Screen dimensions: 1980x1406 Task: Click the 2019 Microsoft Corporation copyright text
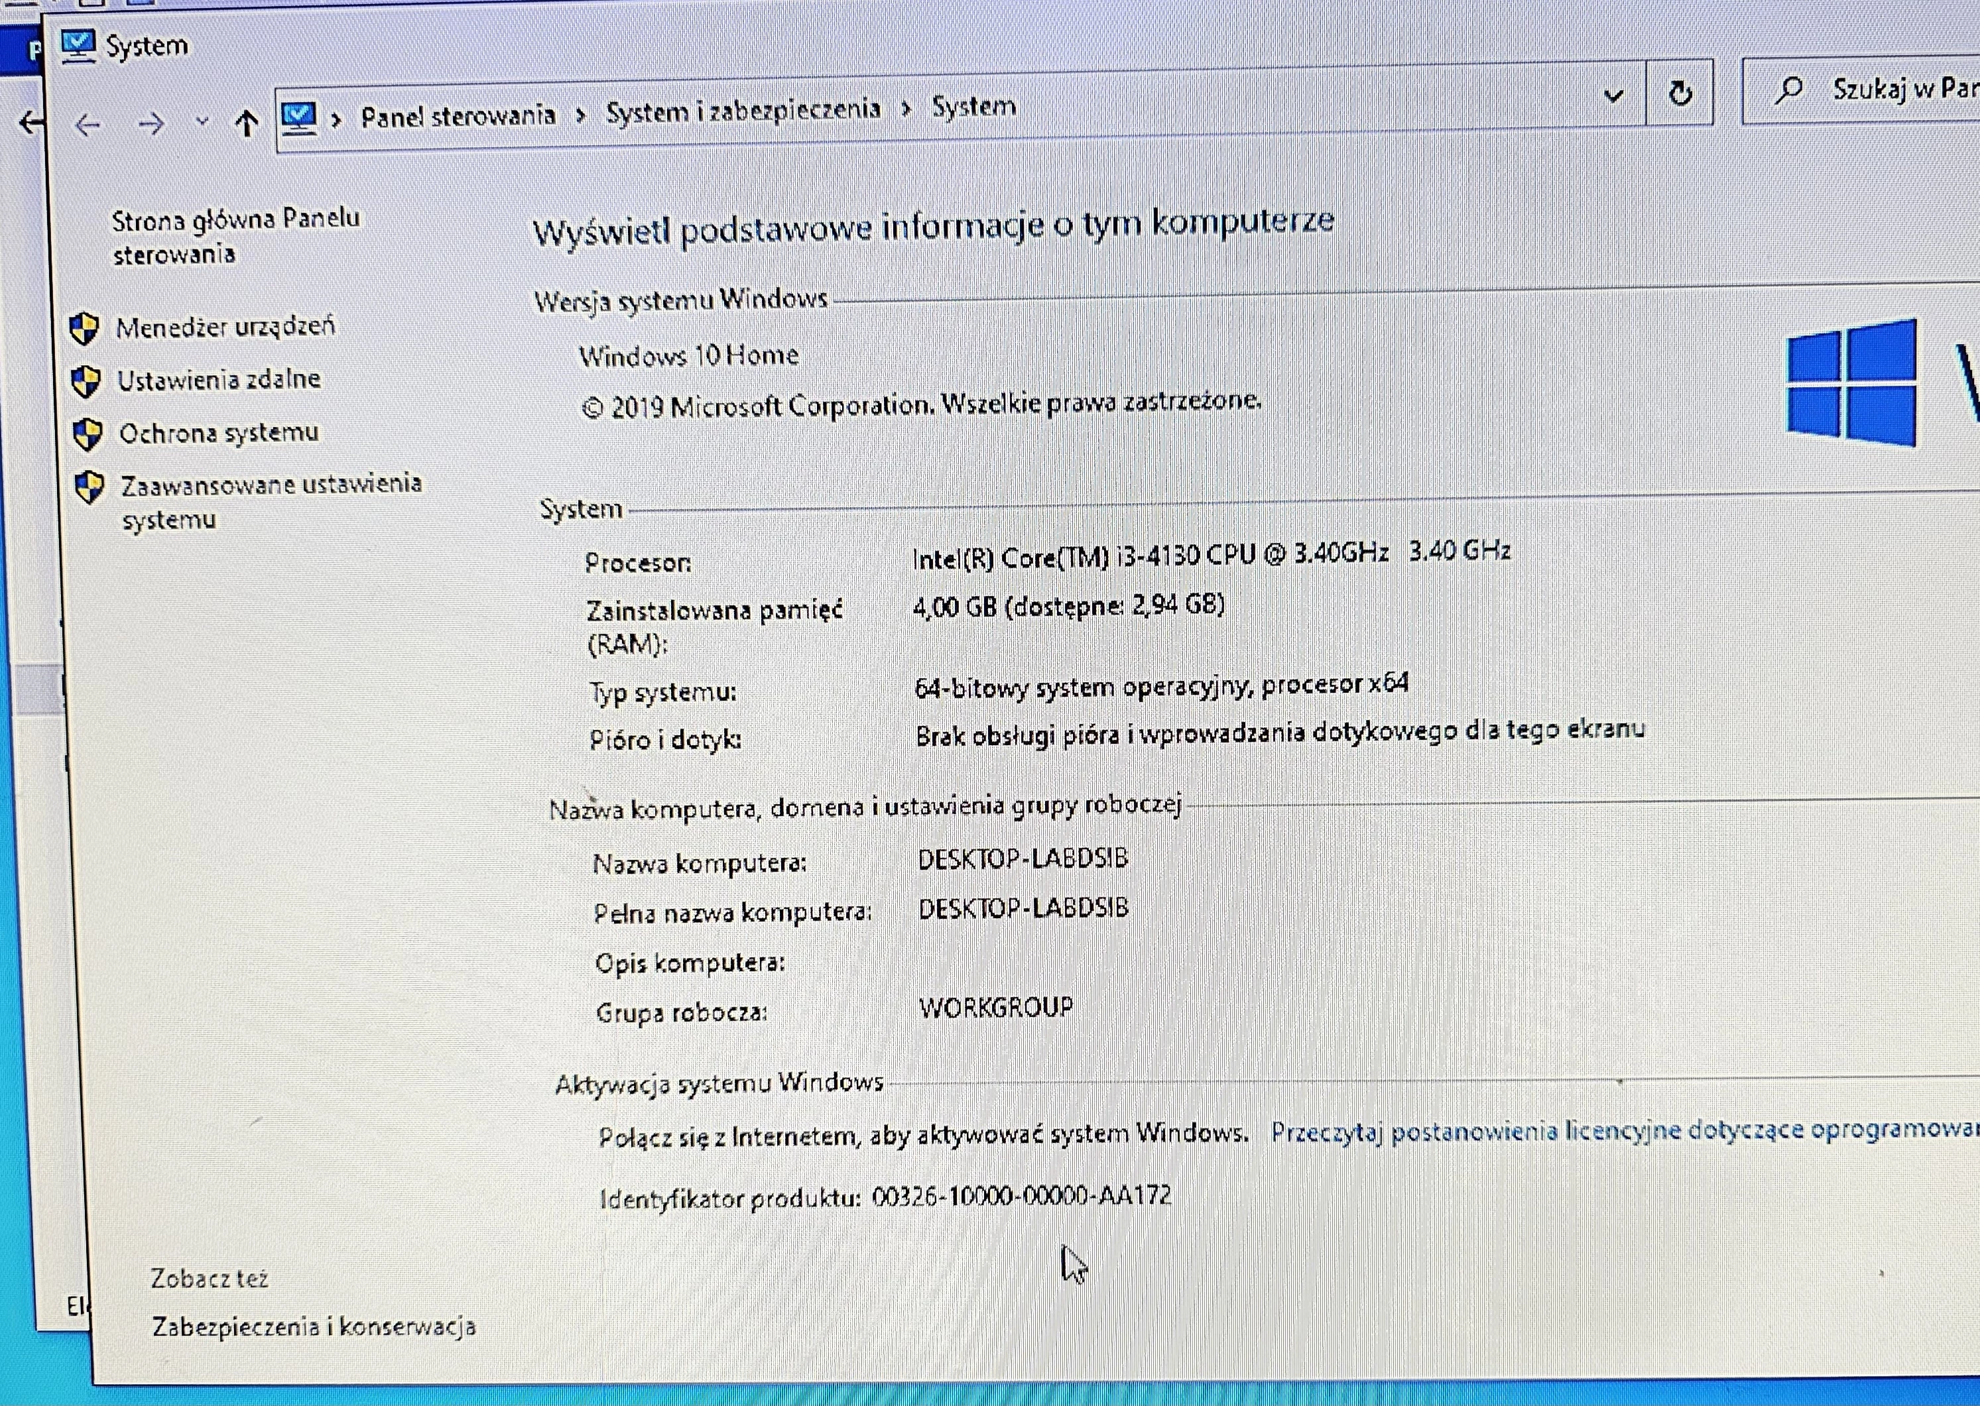[921, 404]
